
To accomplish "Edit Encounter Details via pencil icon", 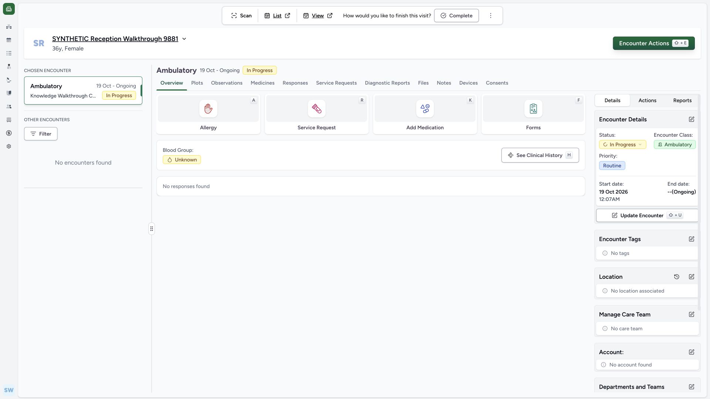I will (x=692, y=119).
